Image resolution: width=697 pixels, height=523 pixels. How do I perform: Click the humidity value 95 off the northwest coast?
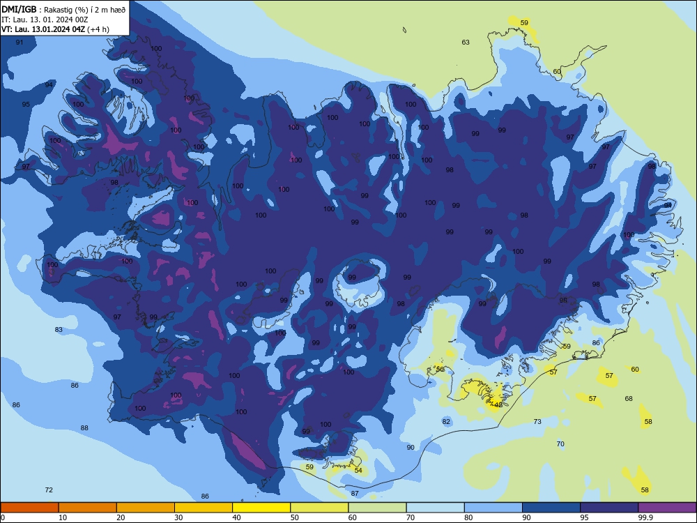tap(26, 104)
